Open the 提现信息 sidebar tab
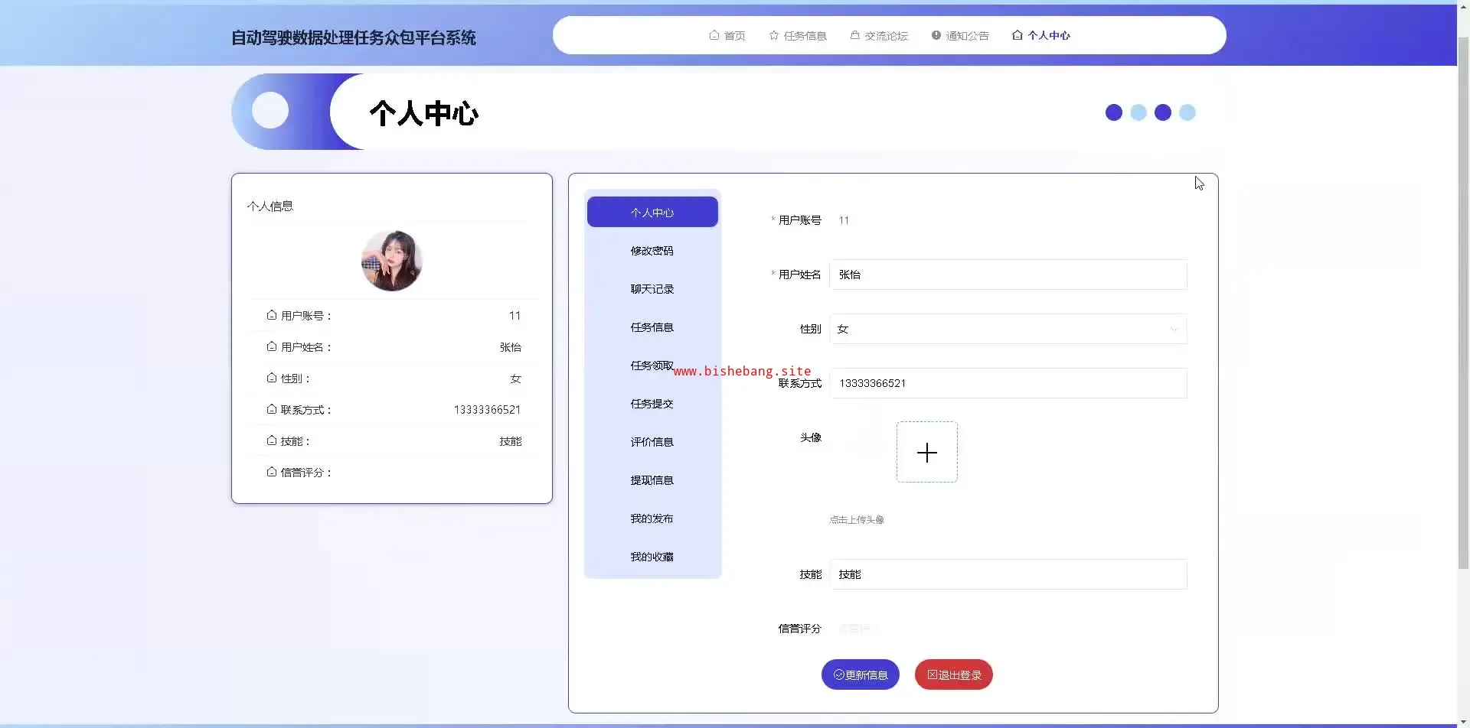This screenshot has height=728, width=1470. [652, 480]
